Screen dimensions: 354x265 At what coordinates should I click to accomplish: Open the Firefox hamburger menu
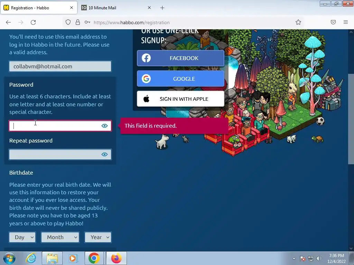click(346, 22)
